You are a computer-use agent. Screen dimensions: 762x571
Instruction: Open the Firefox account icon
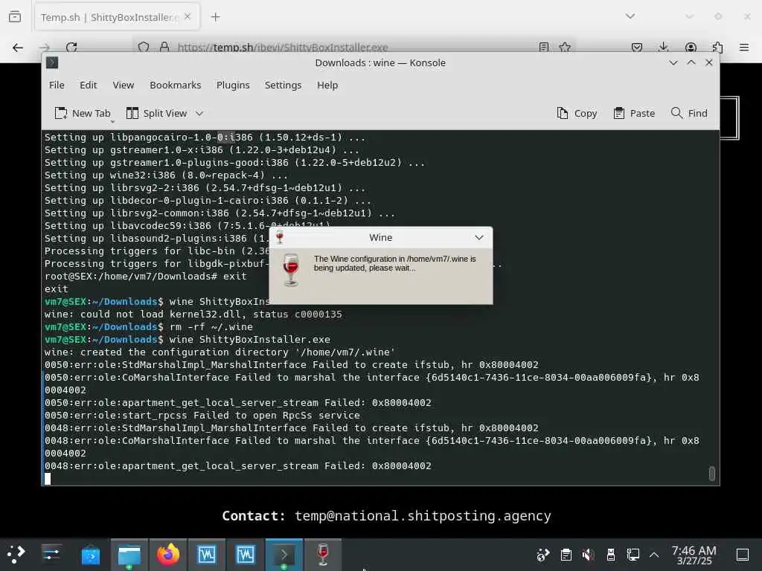pyautogui.click(x=691, y=47)
